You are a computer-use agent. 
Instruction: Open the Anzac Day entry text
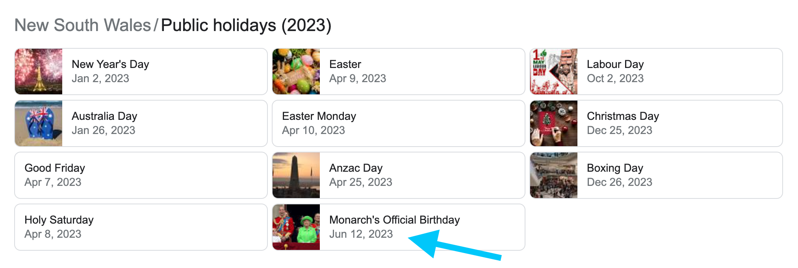click(x=361, y=175)
